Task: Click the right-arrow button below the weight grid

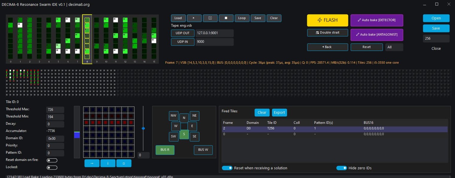Action: point(92,163)
